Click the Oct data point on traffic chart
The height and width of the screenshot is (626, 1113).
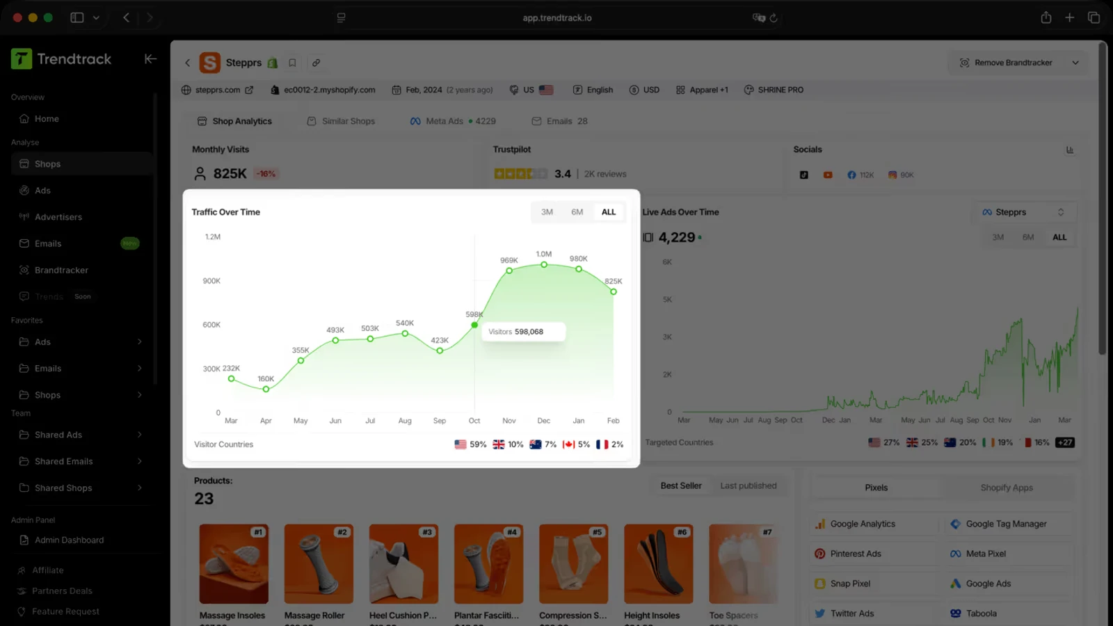point(474,325)
